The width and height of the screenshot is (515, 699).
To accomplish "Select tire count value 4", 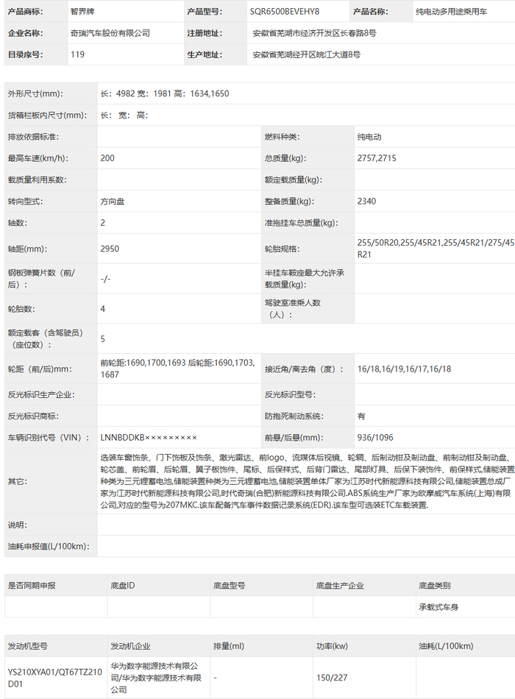I will point(102,309).
